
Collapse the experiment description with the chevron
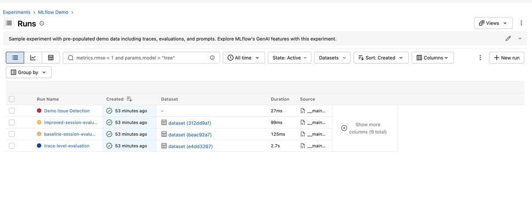click(520, 38)
